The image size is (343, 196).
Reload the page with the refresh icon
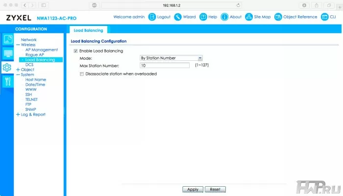[238, 5]
